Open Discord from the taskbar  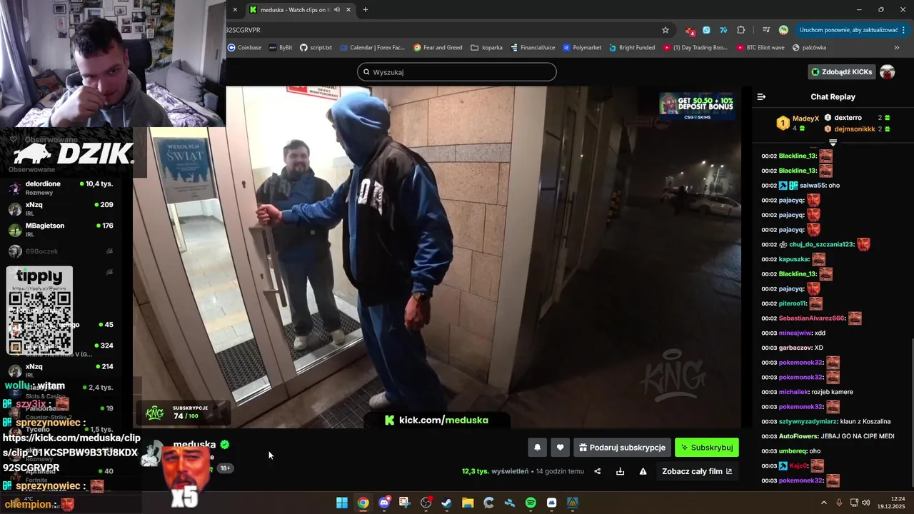point(384,503)
